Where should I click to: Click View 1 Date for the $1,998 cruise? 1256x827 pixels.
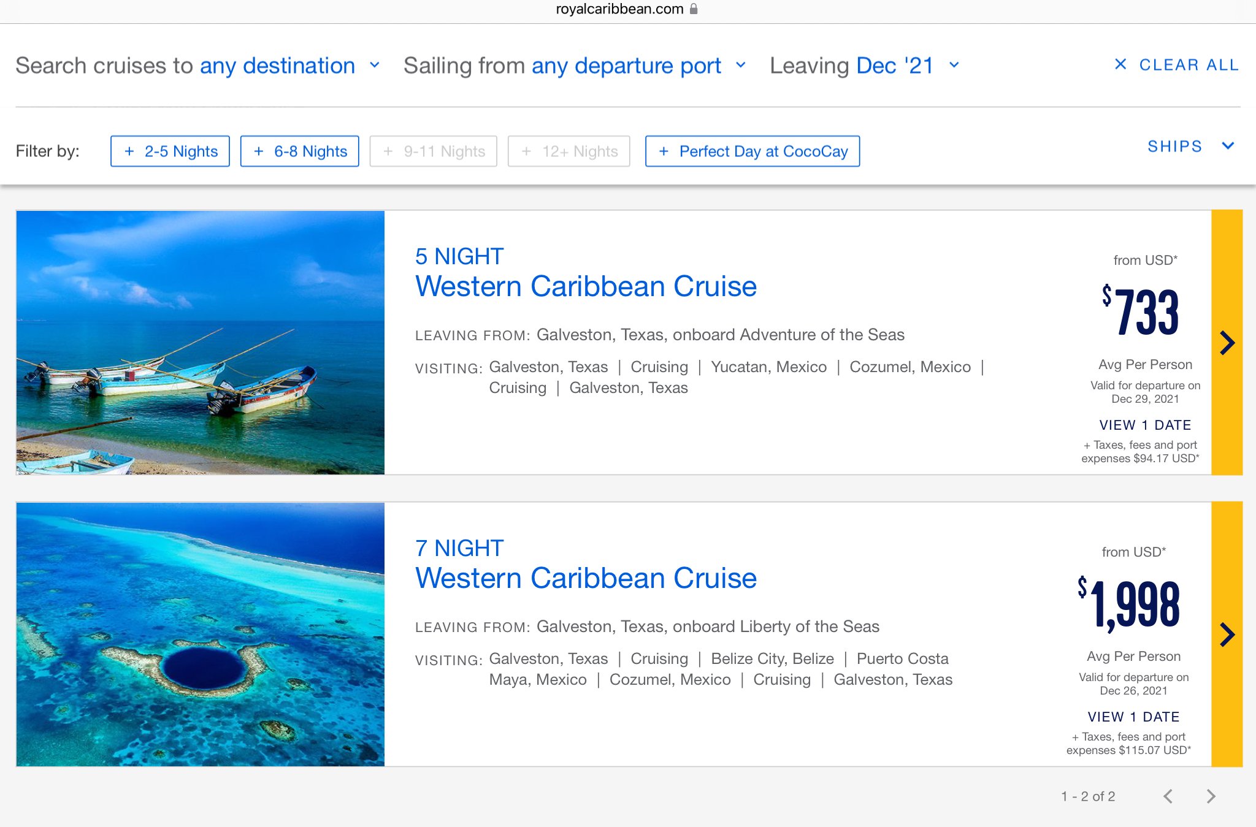click(1133, 717)
